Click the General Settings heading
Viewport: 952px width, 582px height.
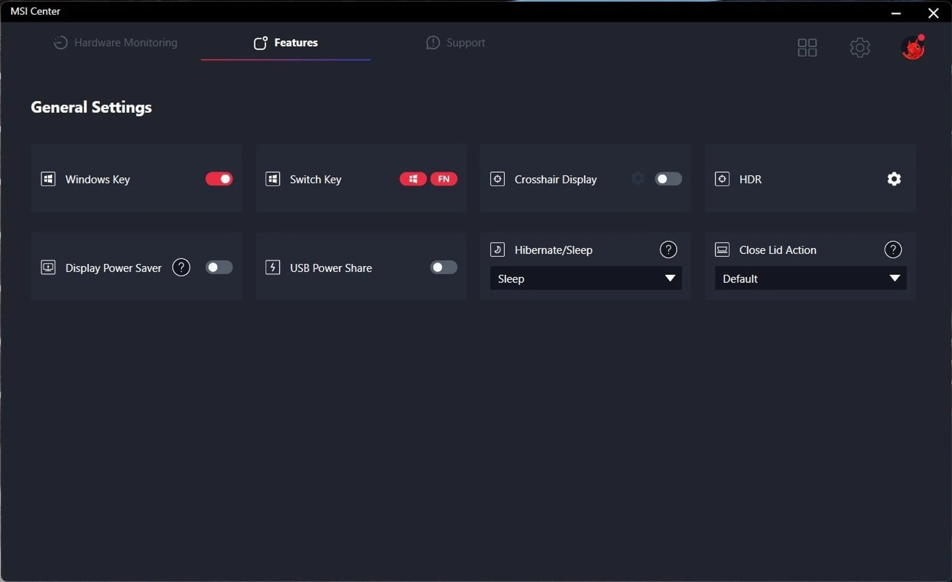(91, 107)
